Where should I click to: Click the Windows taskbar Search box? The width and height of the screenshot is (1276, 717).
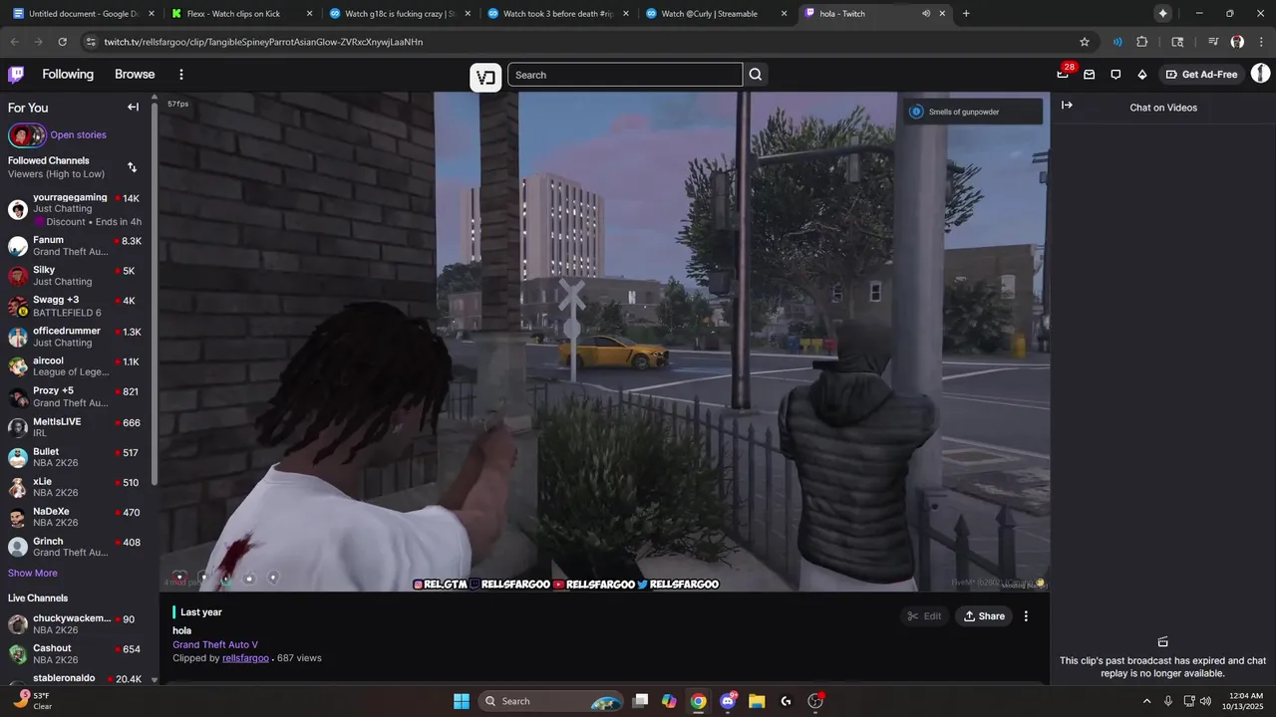(551, 701)
